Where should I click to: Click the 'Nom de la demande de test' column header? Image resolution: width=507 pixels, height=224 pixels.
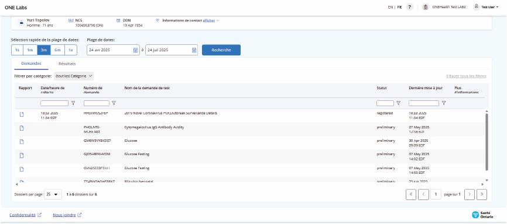click(147, 87)
